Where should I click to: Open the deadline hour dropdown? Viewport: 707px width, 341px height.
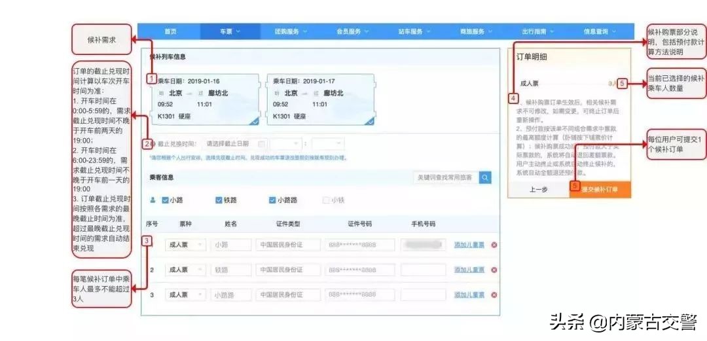286,144
